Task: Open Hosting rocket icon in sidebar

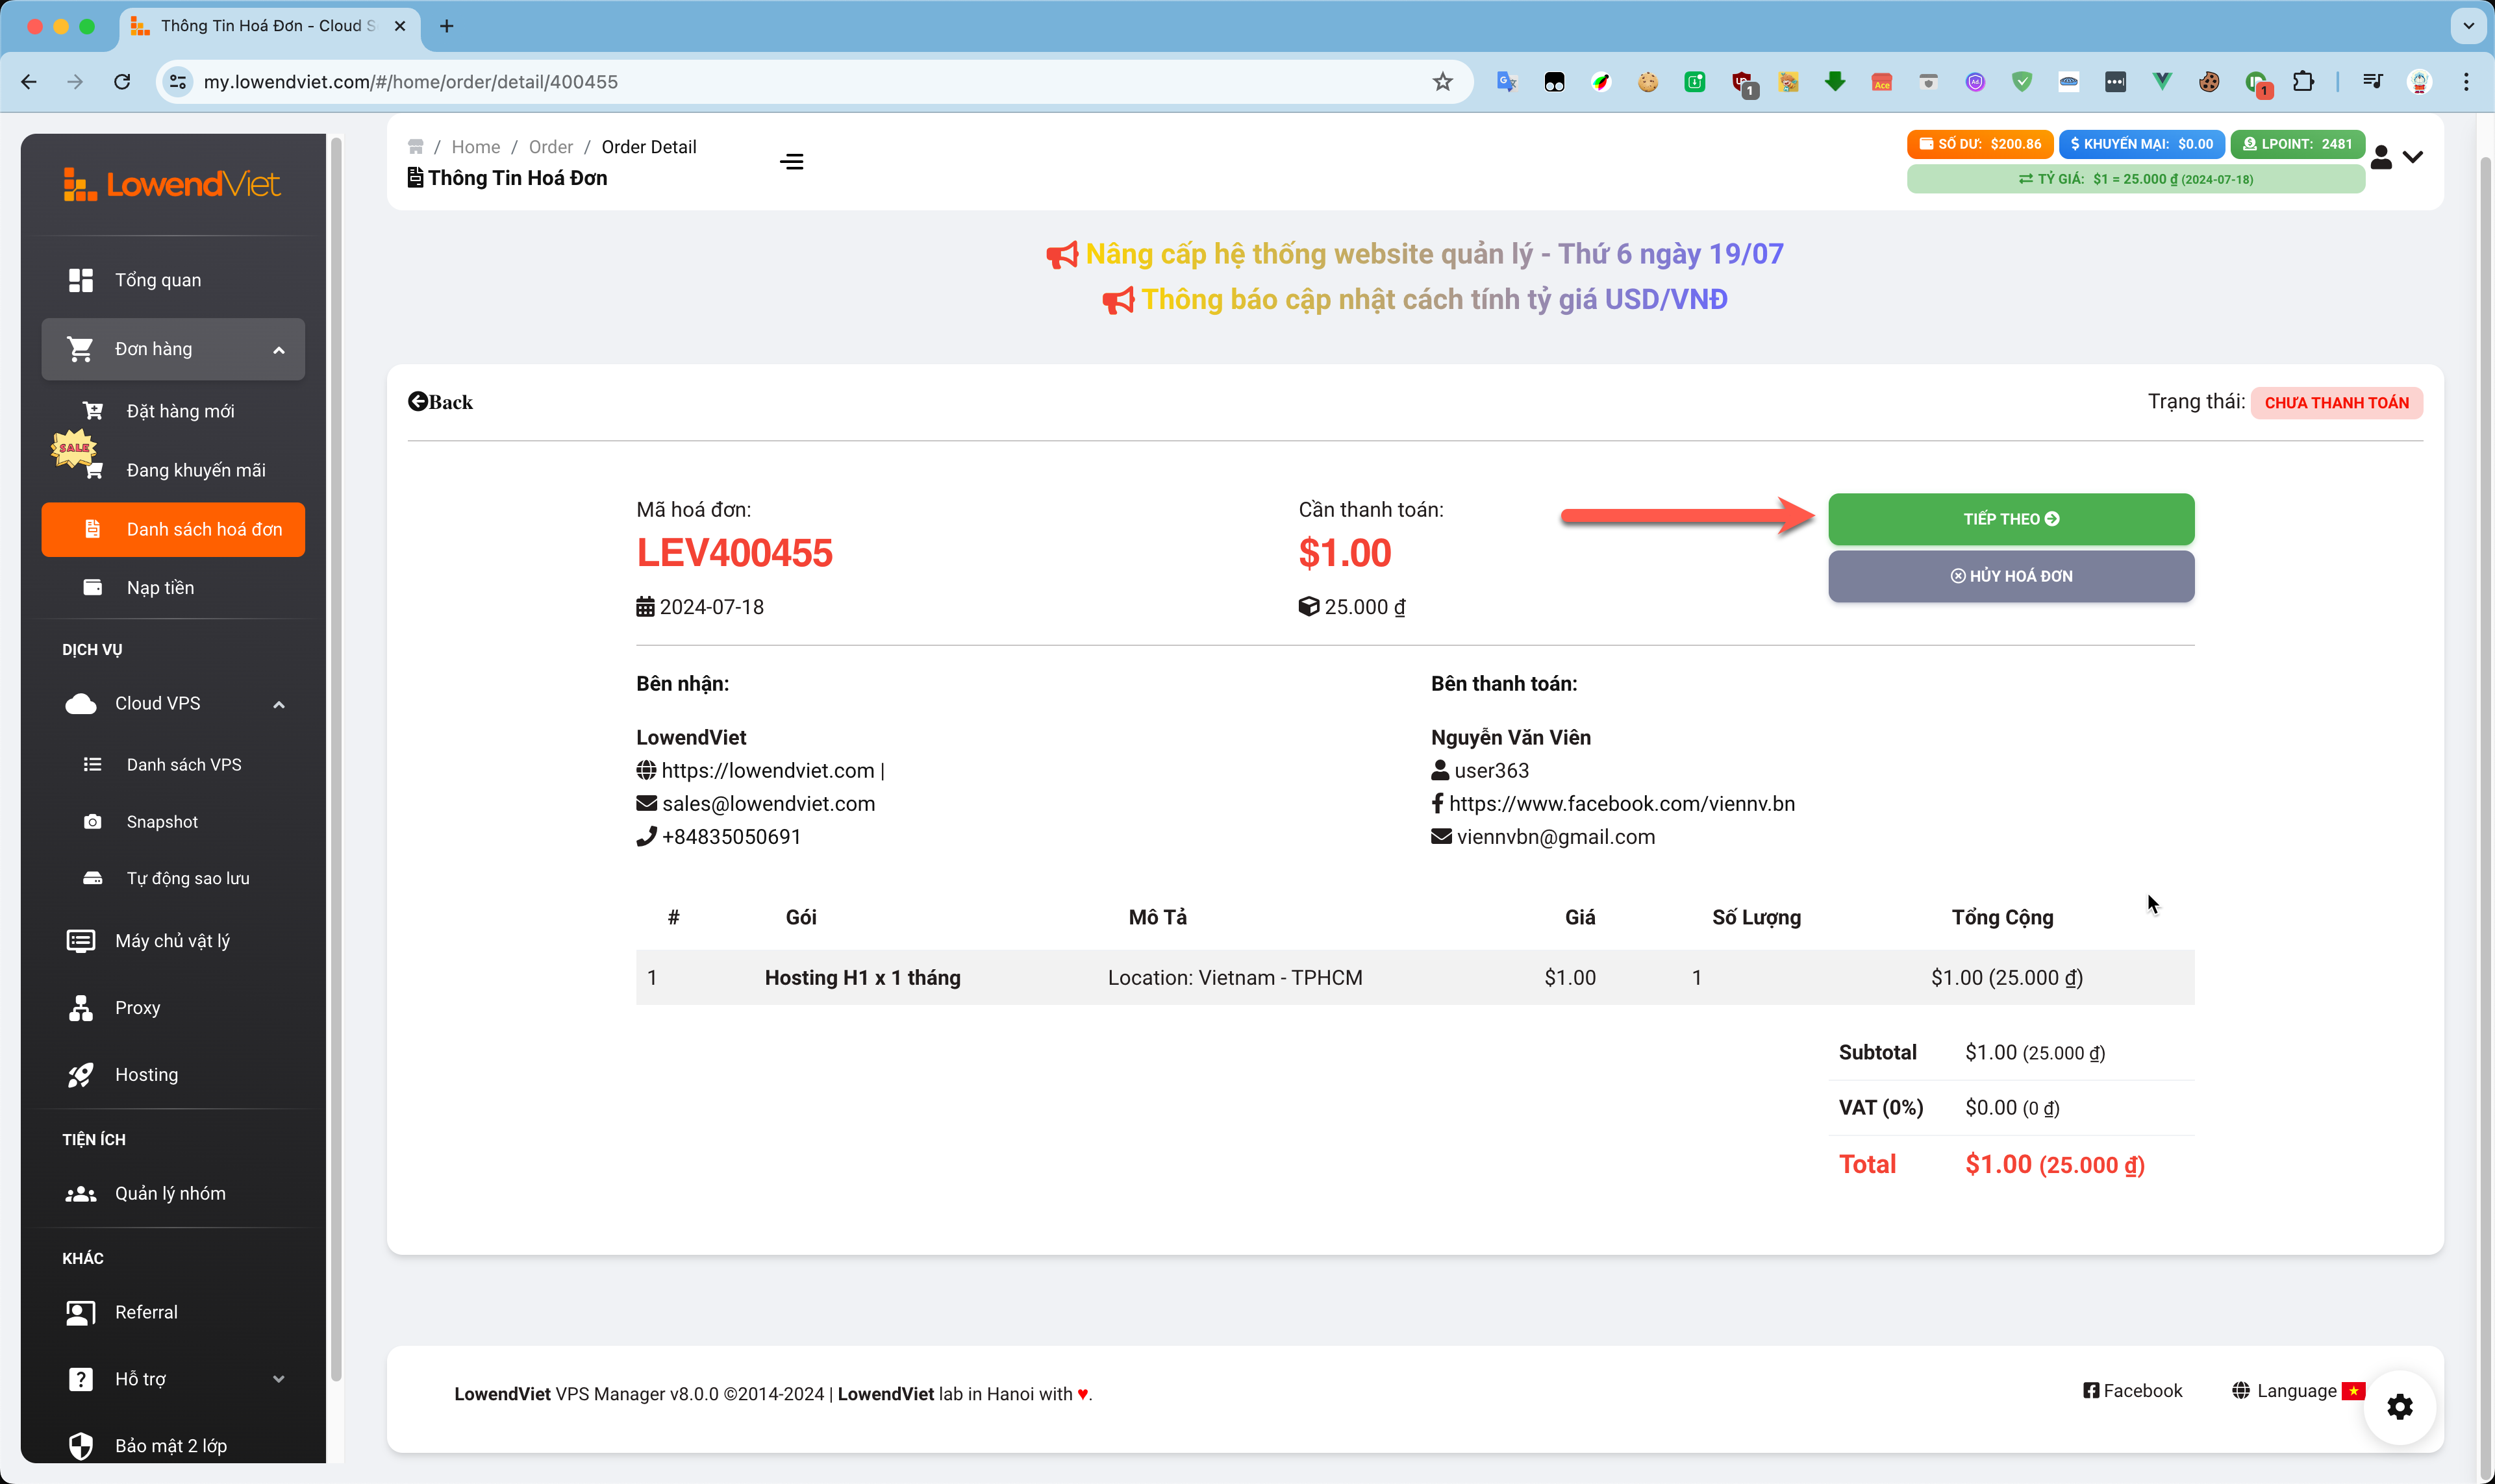Action: (80, 1075)
